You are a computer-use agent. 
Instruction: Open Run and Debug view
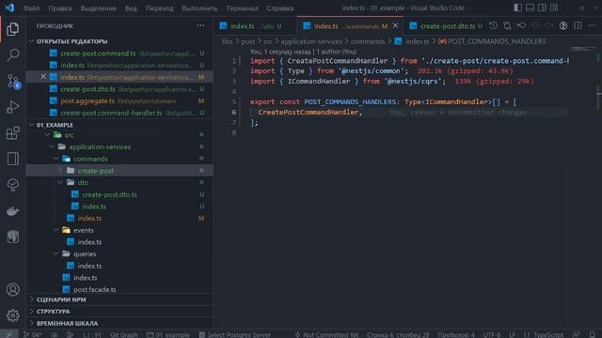(x=12, y=107)
